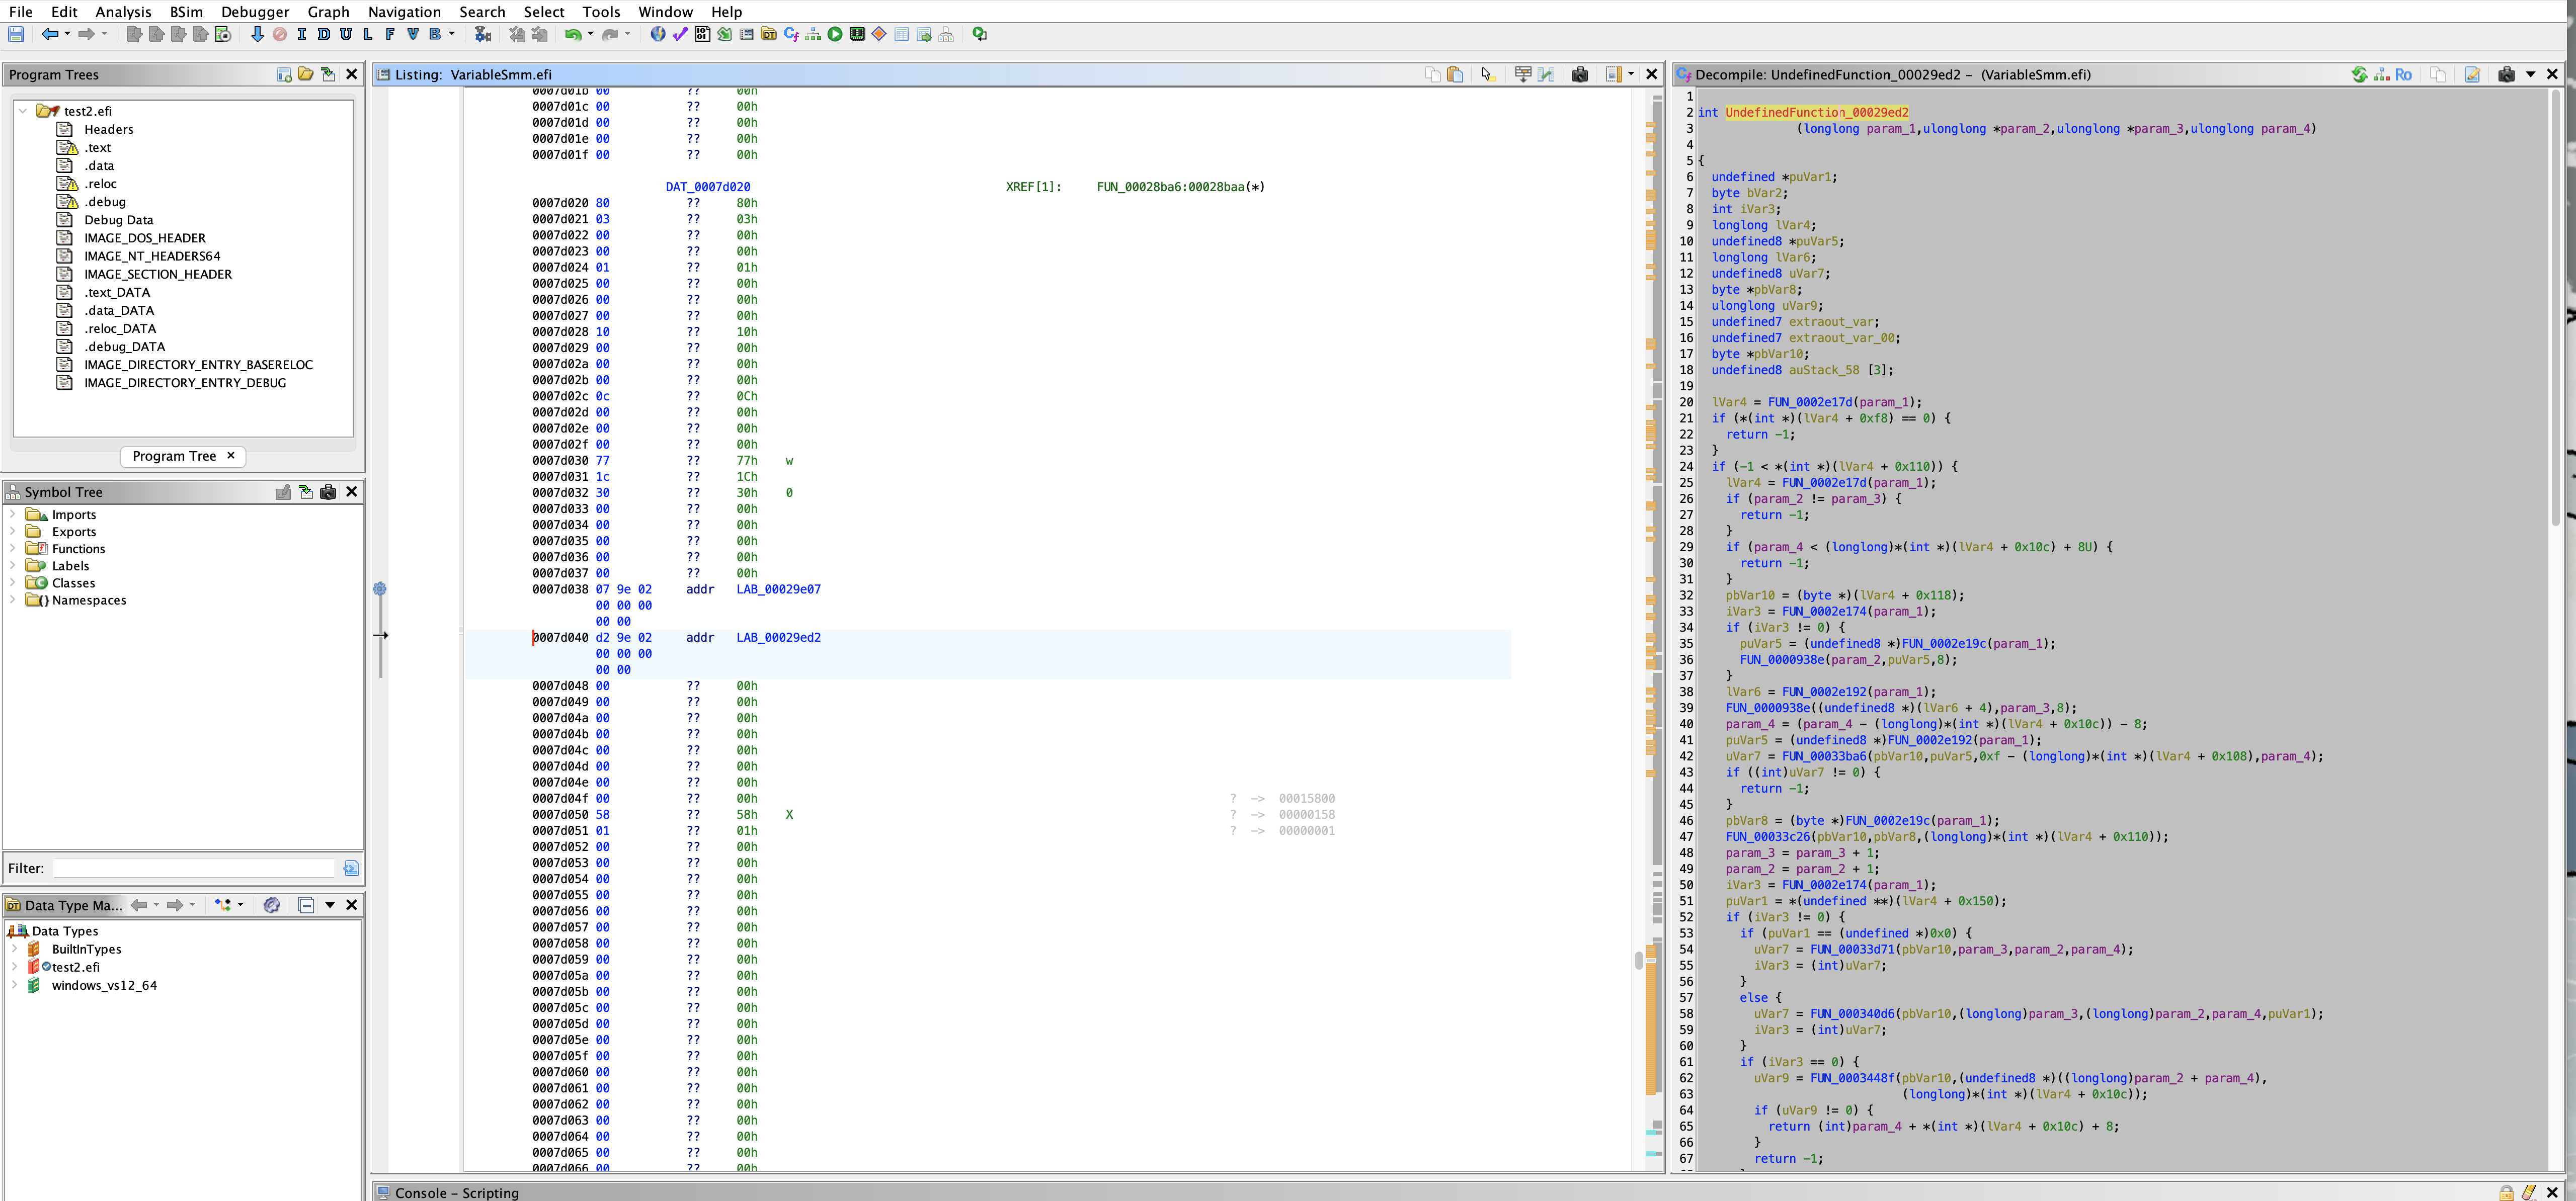This screenshot has width=2576, height=1201.
Task: Expand the Functions folder in Symbol Tree
Action: [12, 549]
